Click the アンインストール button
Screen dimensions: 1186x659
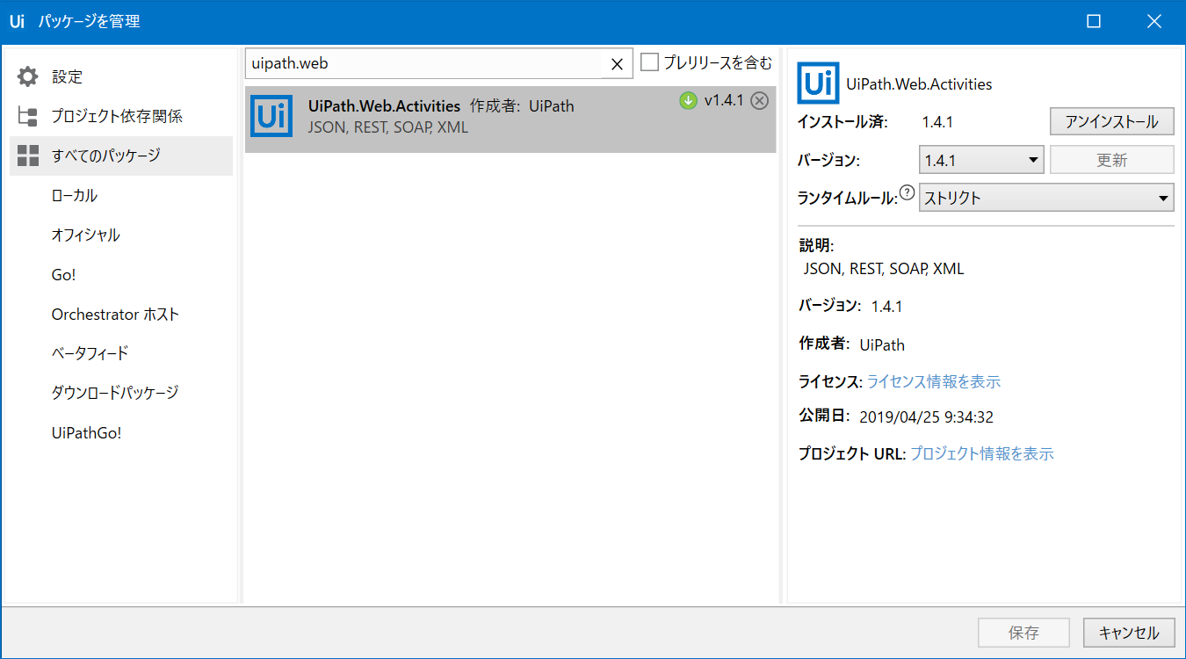pos(1112,121)
